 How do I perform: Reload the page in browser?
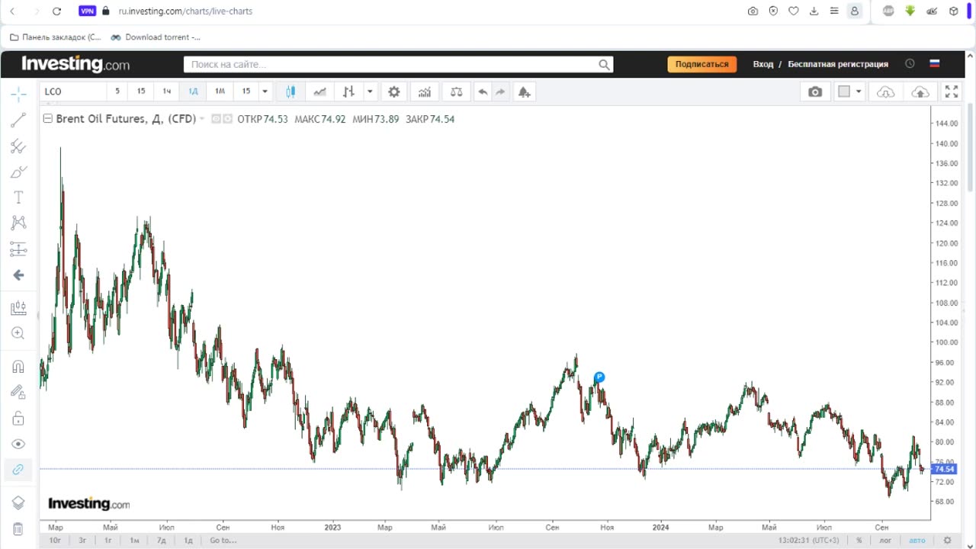tap(56, 11)
